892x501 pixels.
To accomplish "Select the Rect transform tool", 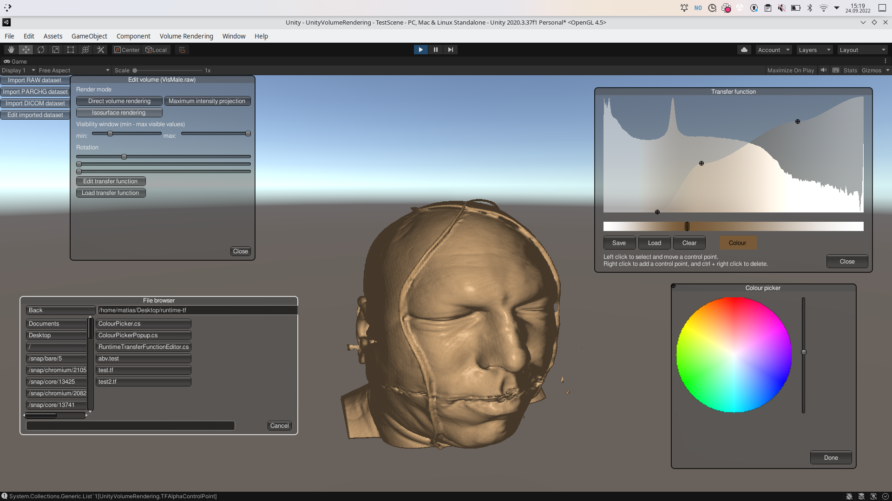I will click(x=71, y=50).
